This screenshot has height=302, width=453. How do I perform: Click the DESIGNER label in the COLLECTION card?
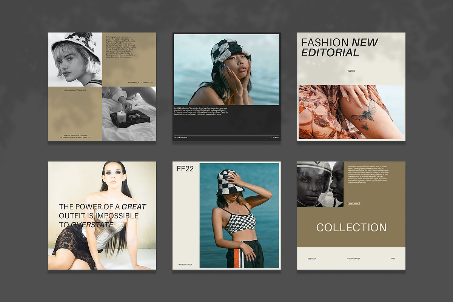tap(312, 259)
